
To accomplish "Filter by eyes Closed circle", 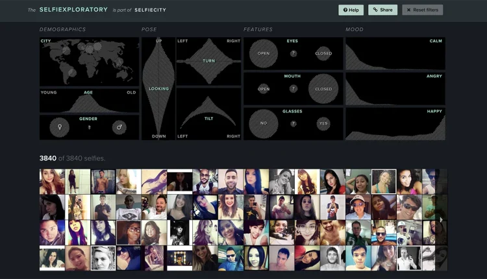I will 323,53.
